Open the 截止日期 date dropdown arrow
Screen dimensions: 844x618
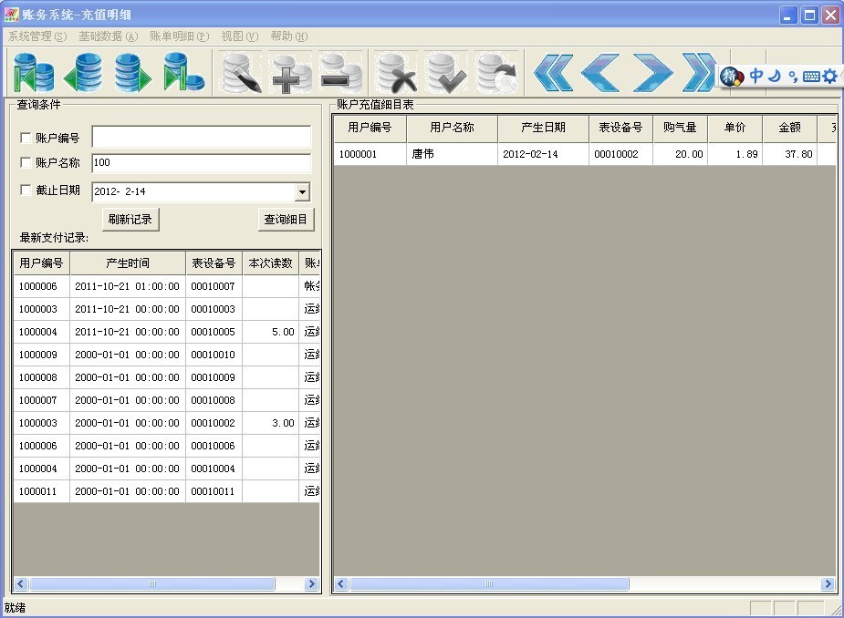[x=302, y=192]
